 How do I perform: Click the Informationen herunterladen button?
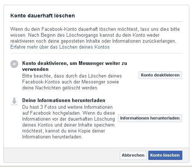click(150, 118)
